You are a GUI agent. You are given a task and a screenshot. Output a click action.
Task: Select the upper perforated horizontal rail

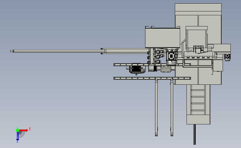click(x=152, y=65)
